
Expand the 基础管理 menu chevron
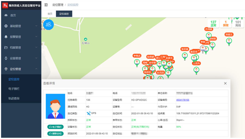(36, 26)
